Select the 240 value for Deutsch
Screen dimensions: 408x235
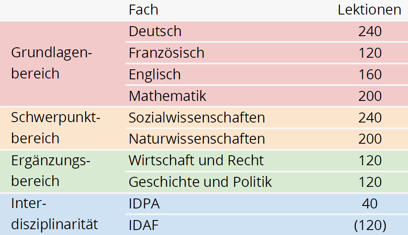[370, 32]
